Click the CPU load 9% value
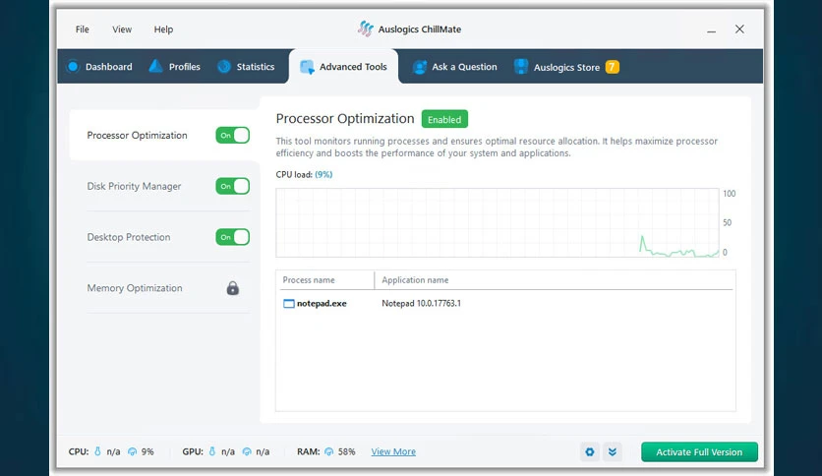Image resolution: width=822 pixels, height=476 pixels. tap(323, 175)
